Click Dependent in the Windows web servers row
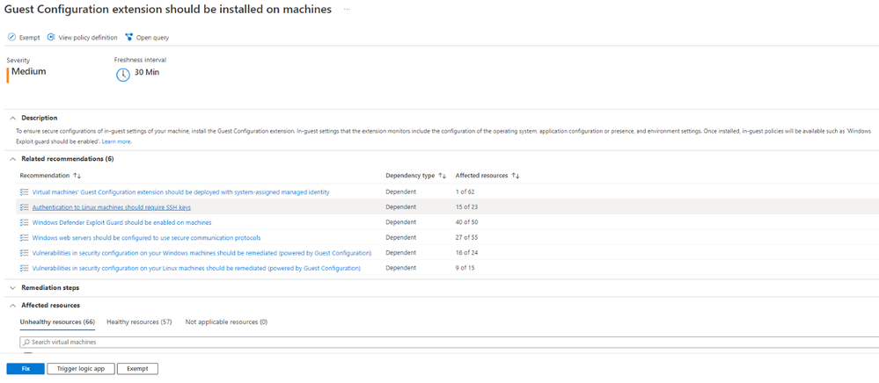The height and width of the screenshot is (383, 879). pyautogui.click(x=401, y=237)
